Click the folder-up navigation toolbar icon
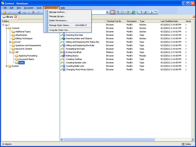 tap(127, 12)
